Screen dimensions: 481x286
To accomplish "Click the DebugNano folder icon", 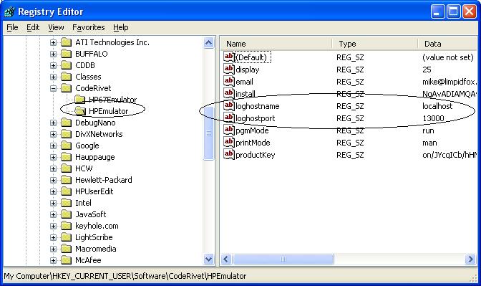I will coord(66,123).
